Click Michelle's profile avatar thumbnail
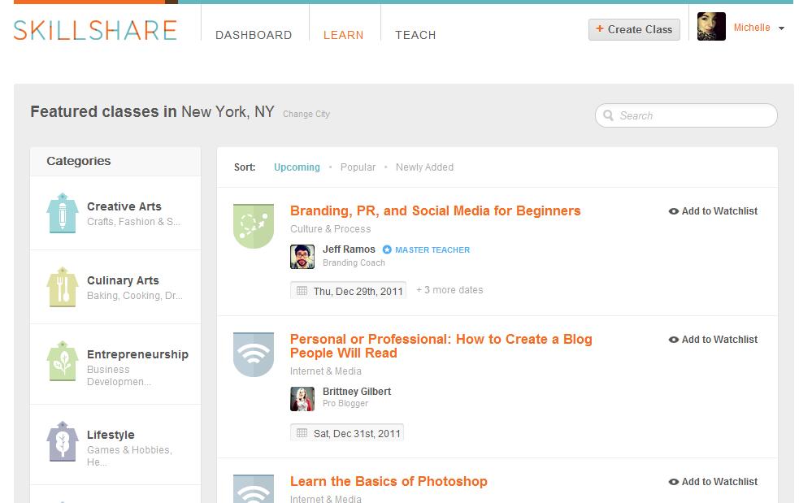 pos(711,27)
